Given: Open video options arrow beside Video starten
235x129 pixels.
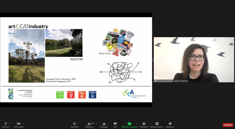Looking at the screenshot, I should click(24, 123).
